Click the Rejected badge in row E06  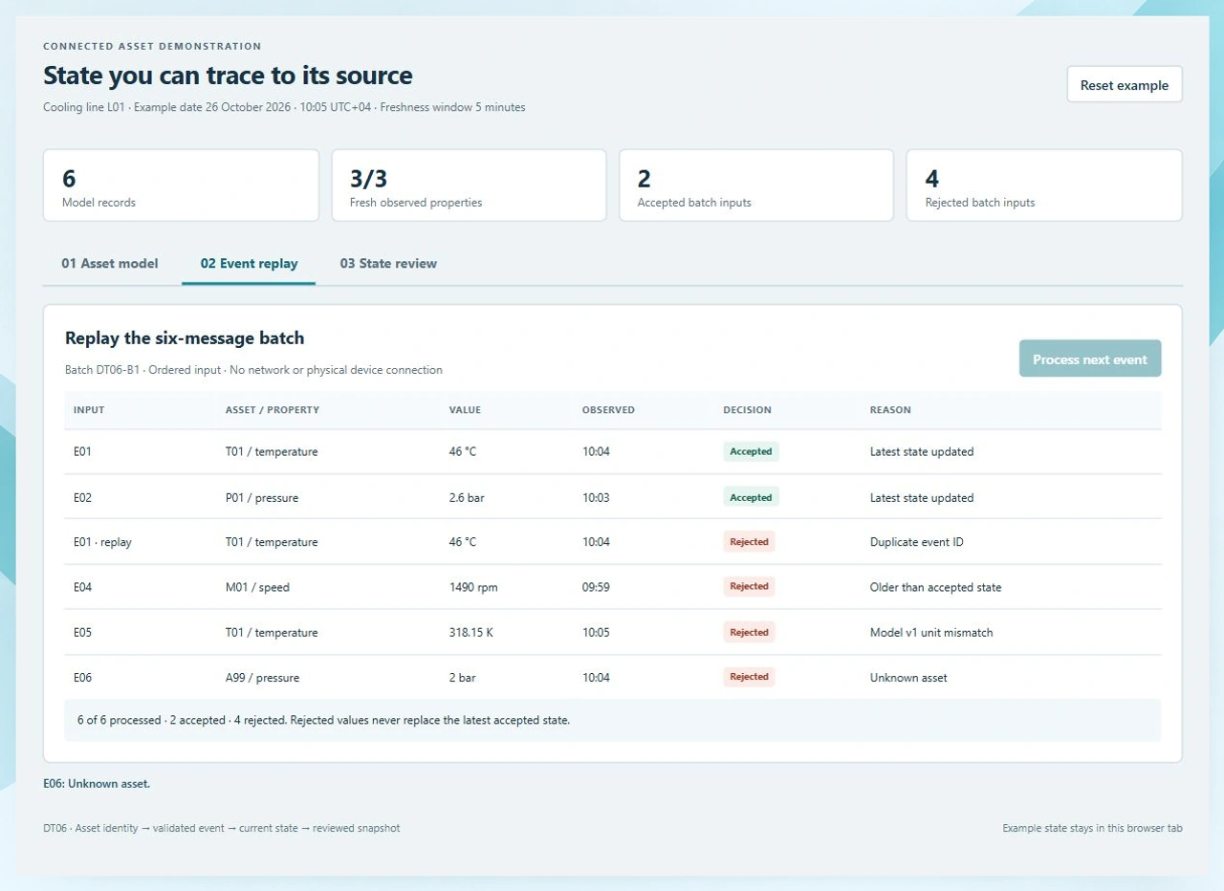point(749,677)
